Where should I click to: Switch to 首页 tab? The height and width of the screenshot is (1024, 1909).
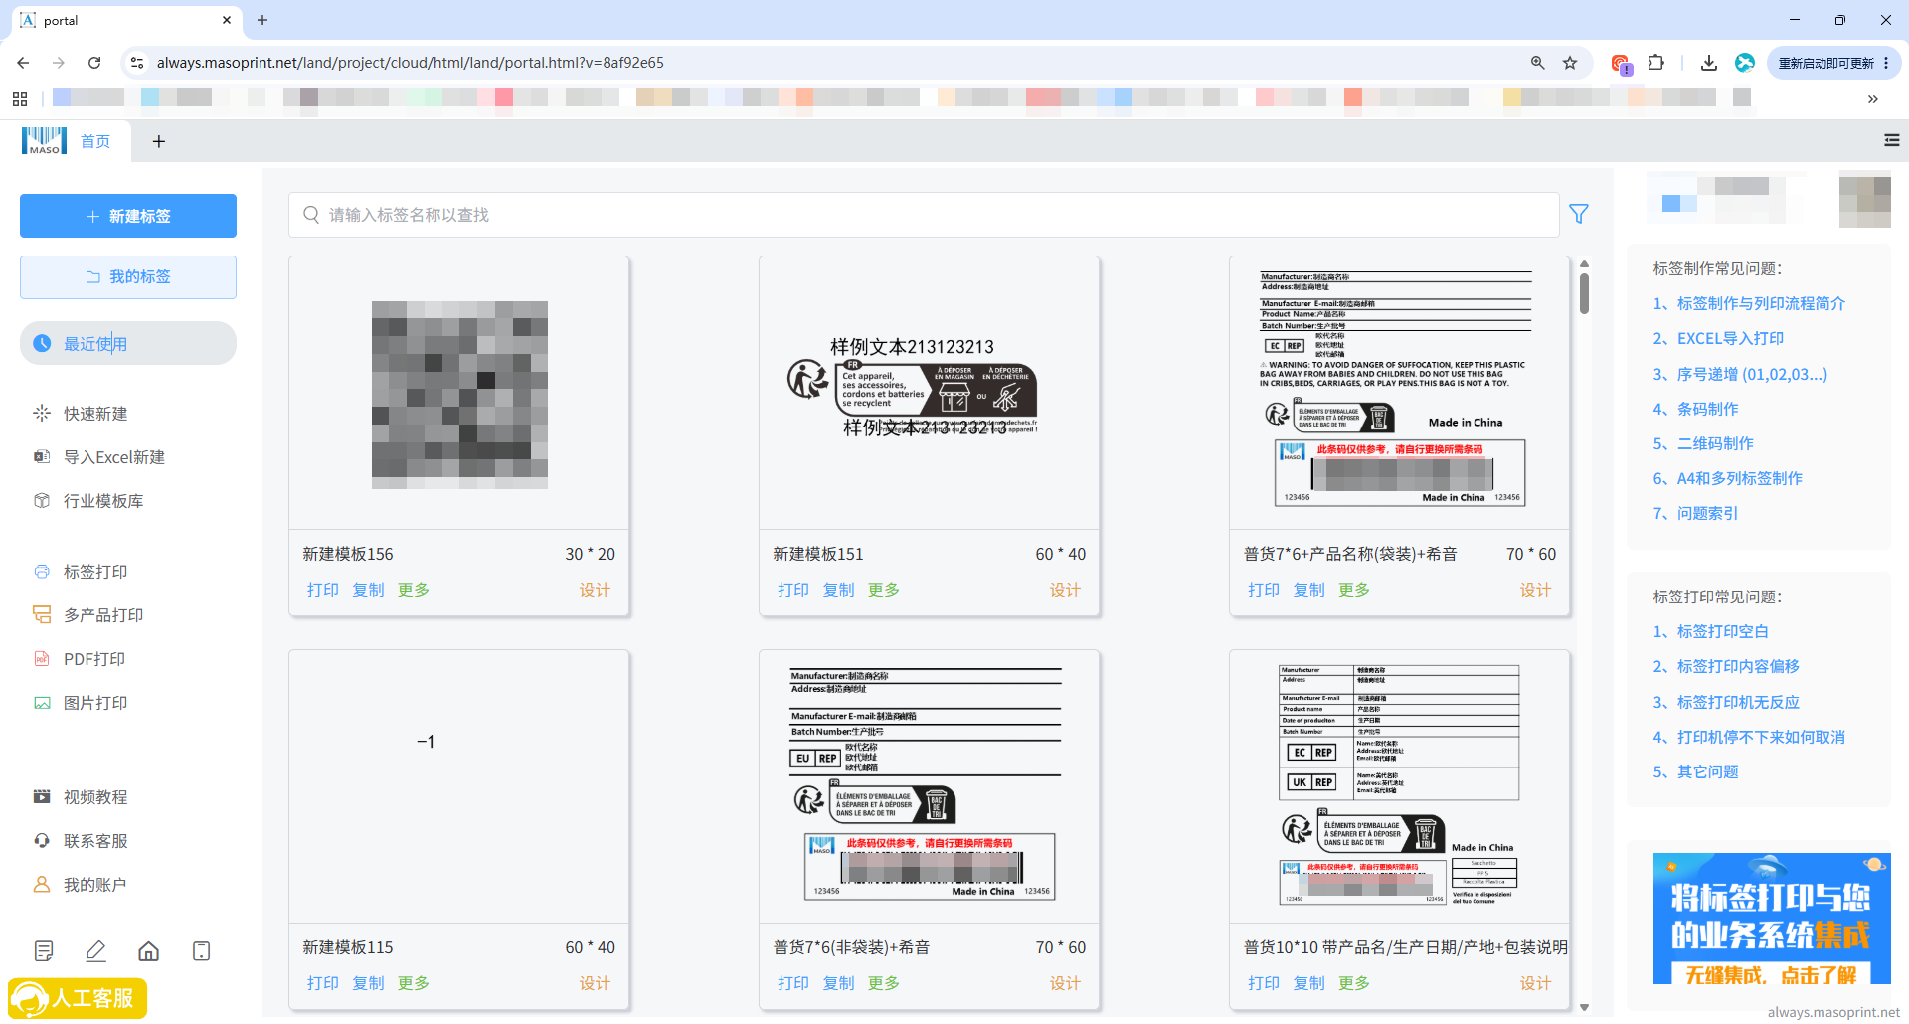[95, 141]
